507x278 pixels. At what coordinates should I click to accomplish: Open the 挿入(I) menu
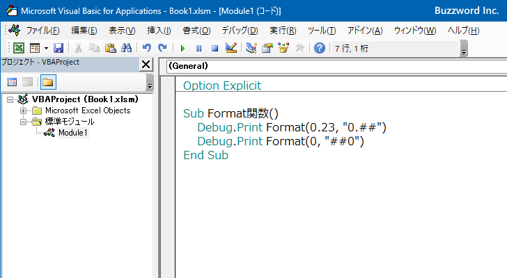coord(159,31)
